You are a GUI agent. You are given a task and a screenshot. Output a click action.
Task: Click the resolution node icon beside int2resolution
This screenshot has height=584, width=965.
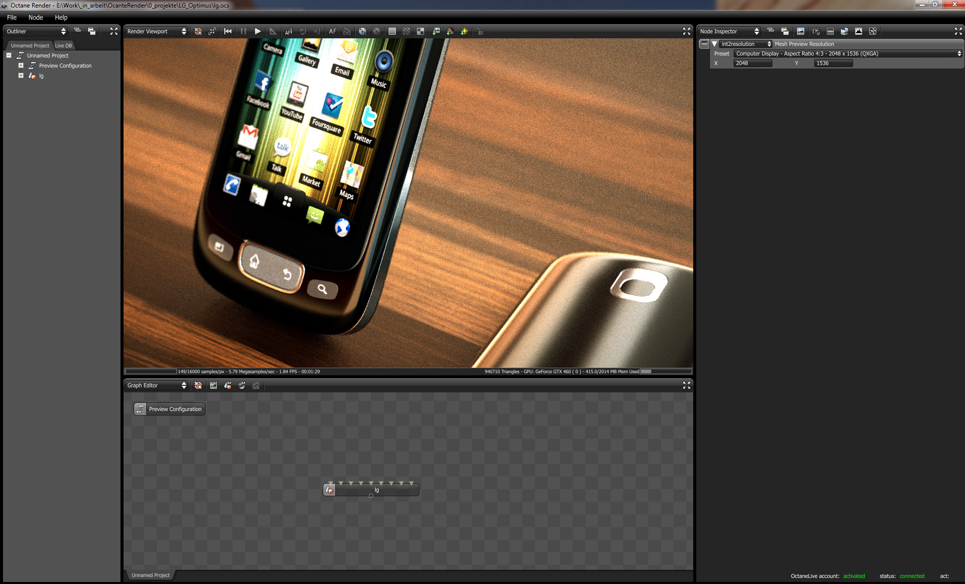click(x=704, y=44)
